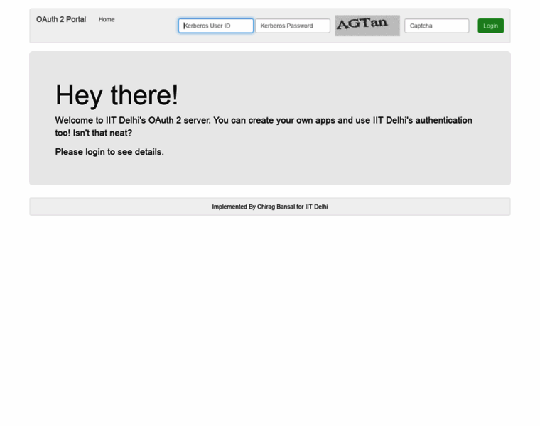540x426 pixels.
Task: Click the 'Implemented By Chirag Bansal' footer text
Action: point(270,207)
